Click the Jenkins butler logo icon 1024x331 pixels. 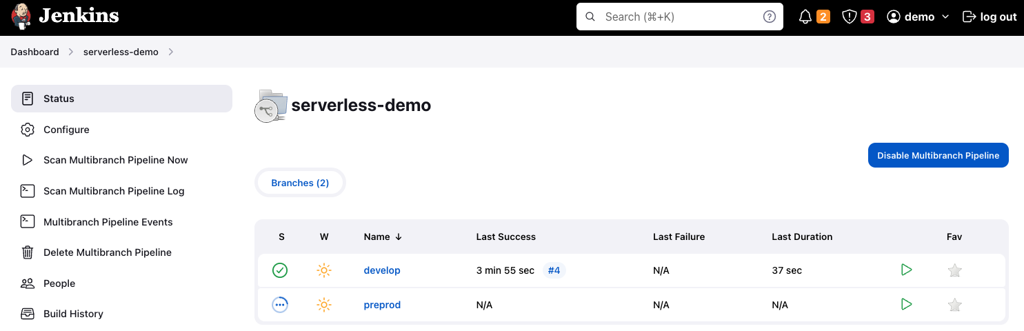[21, 17]
